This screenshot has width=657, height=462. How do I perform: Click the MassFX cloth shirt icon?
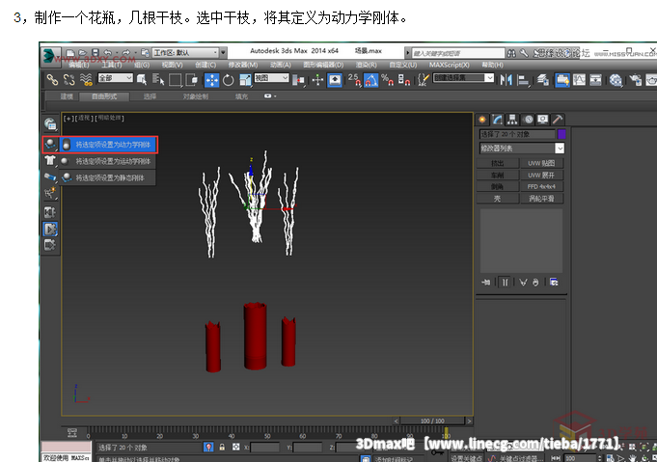tap(50, 160)
